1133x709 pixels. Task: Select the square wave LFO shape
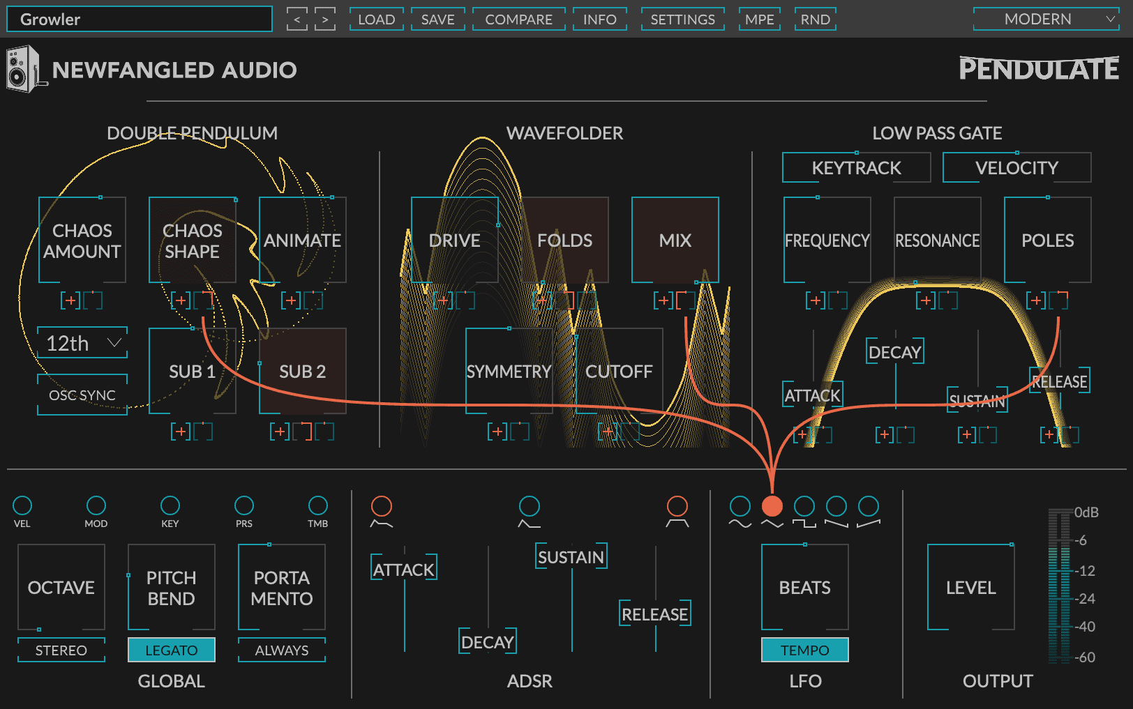pyautogui.click(x=804, y=507)
